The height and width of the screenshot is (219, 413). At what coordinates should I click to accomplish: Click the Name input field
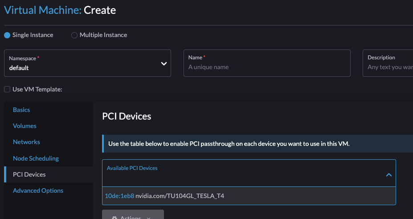(266, 67)
